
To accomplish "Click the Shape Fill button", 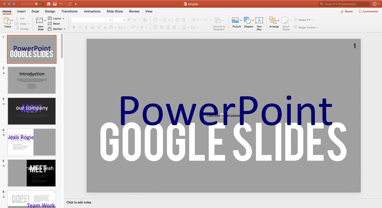I will [303, 20].
